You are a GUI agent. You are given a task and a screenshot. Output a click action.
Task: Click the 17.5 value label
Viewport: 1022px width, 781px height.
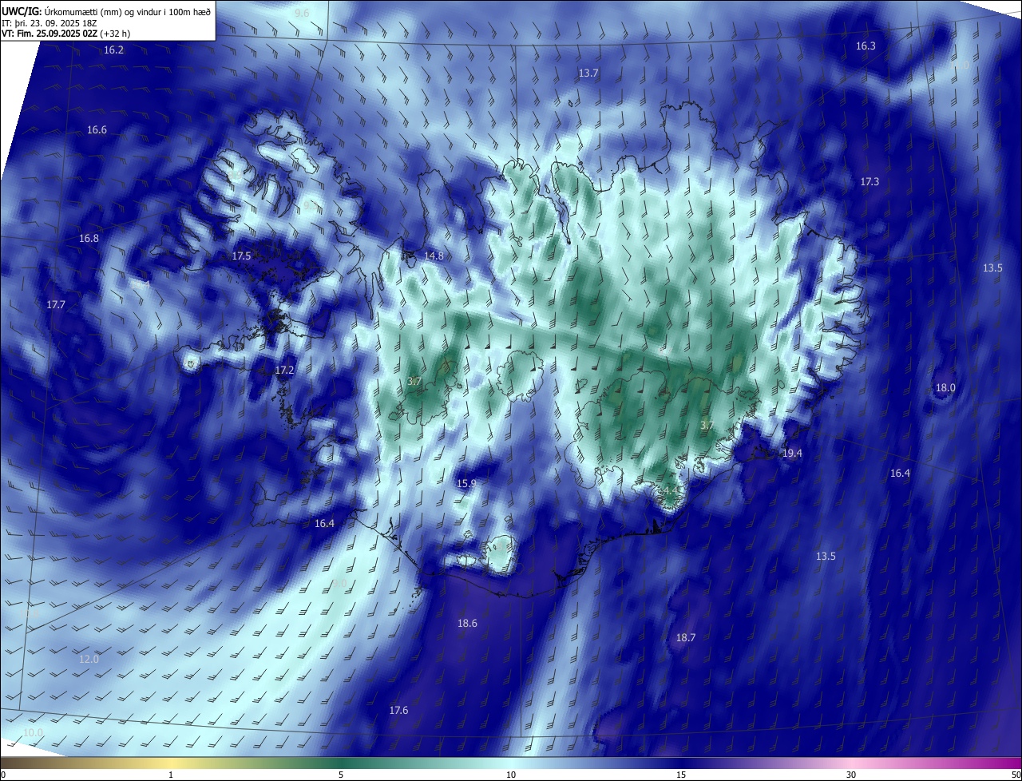pyautogui.click(x=241, y=256)
